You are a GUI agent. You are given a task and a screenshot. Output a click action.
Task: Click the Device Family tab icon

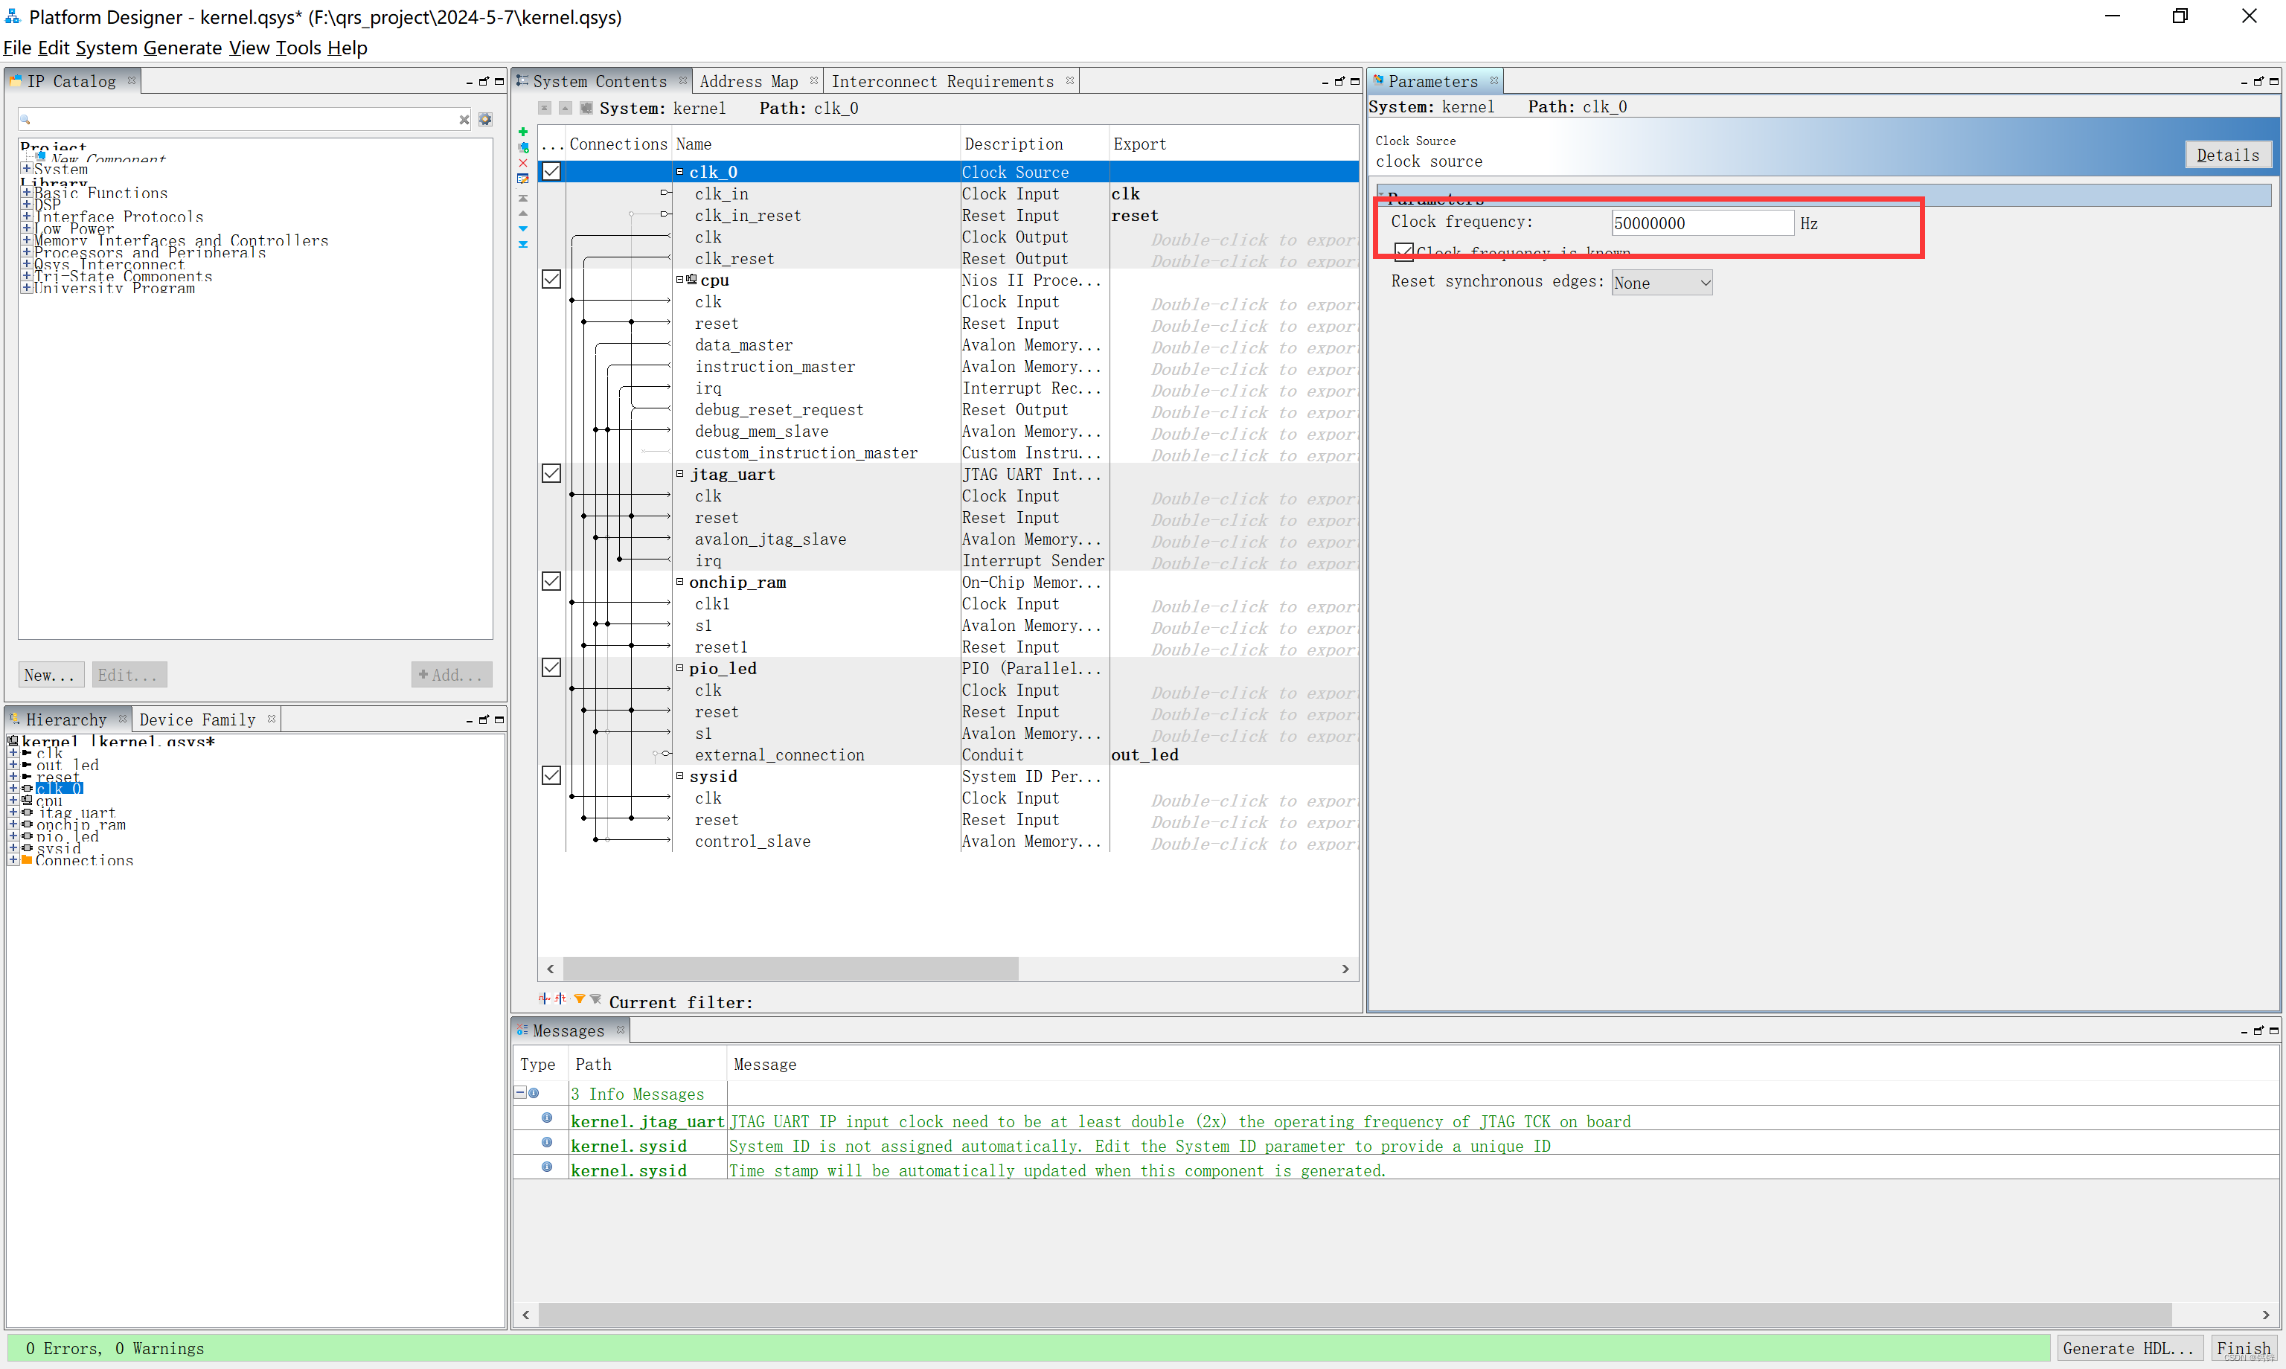(196, 719)
